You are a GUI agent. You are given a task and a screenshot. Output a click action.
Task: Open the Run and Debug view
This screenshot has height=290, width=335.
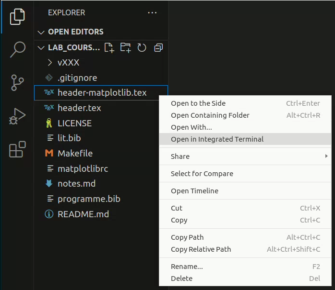click(x=17, y=116)
